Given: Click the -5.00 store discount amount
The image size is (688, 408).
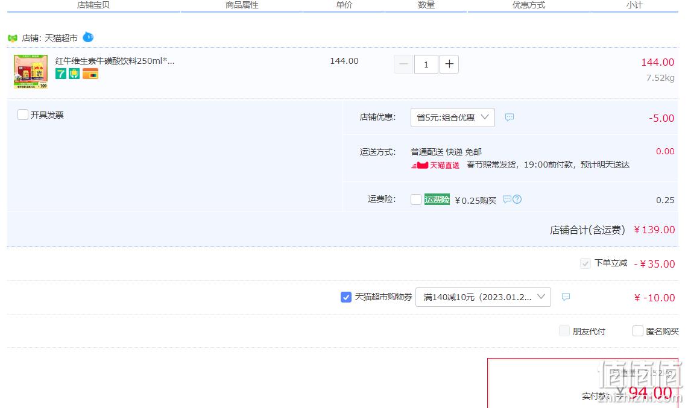Looking at the screenshot, I should click(661, 118).
